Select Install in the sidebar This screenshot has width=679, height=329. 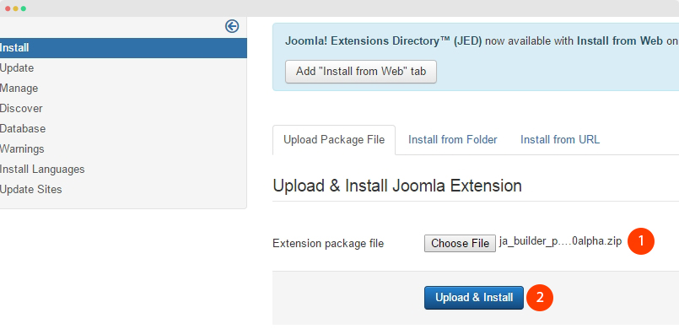pyautogui.click(x=123, y=48)
